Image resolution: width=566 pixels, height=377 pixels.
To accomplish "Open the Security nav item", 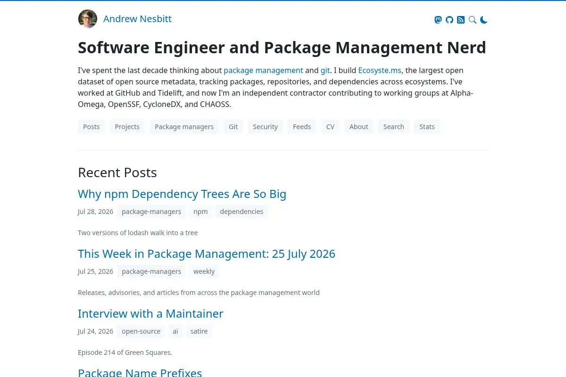I will [x=266, y=127].
